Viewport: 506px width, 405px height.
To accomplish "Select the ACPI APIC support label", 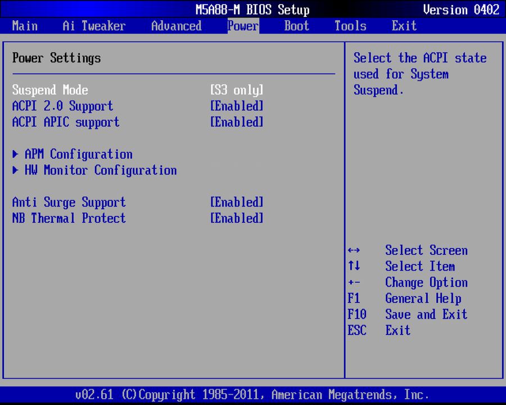I will (x=66, y=122).
